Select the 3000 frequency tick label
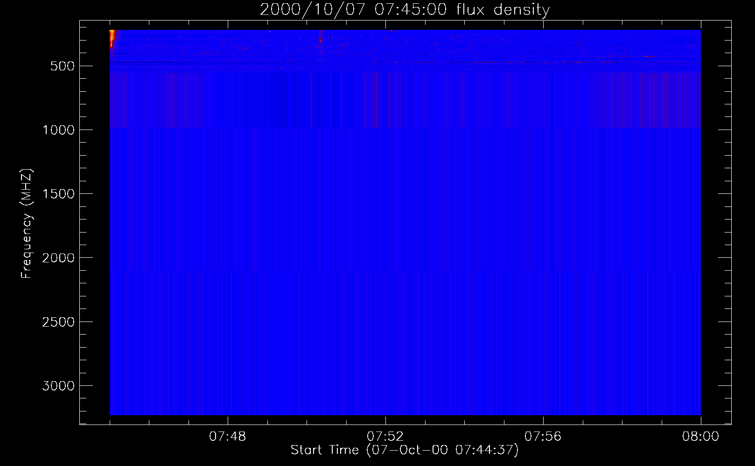Image resolution: width=755 pixels, height=466 pixels. coord(58,386)
